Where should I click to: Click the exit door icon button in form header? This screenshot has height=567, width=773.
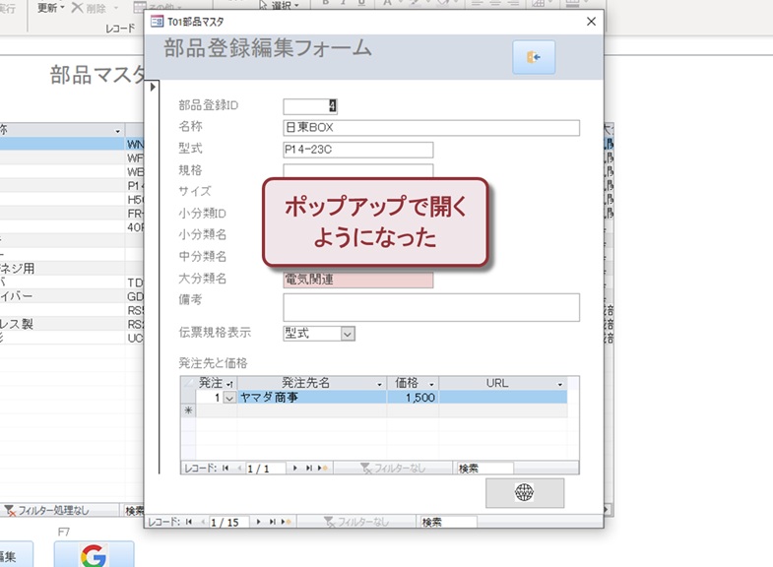click(x=534, y=58)
